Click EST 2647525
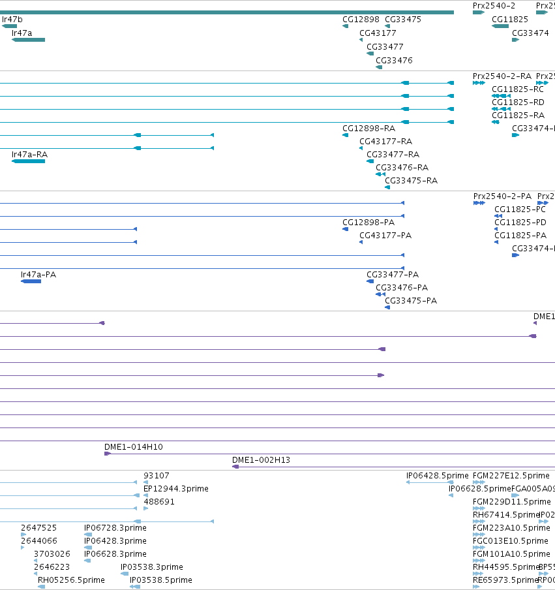The image size is (555, 590). (x=23, y=535)
